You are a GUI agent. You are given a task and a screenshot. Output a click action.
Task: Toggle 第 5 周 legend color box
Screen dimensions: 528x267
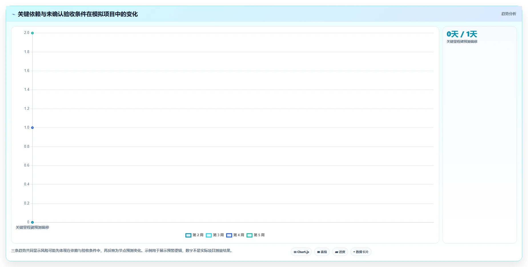pyautogui.click(x=250, y=235)
